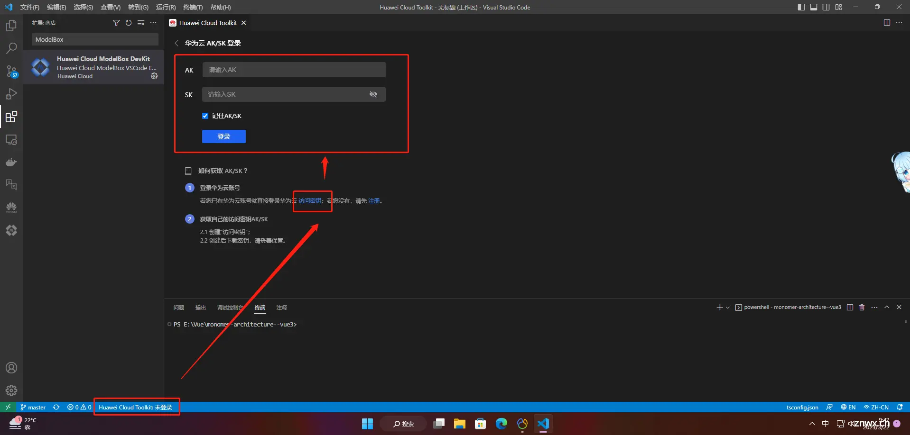The width and height of the screenshot is (910, 435).
Task: Focus the AK input field
Action: [x=294, y=70]
